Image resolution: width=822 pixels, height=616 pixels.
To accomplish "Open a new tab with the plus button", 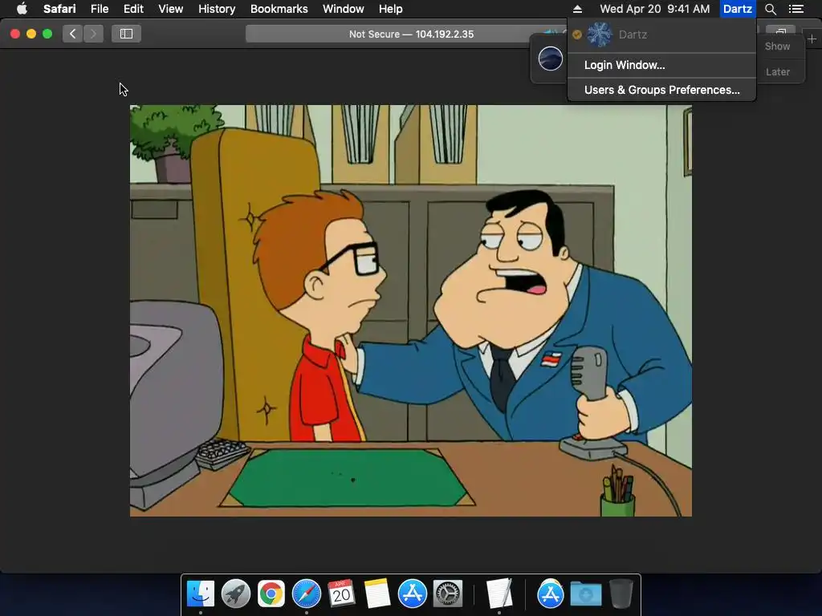I will 812,39.
